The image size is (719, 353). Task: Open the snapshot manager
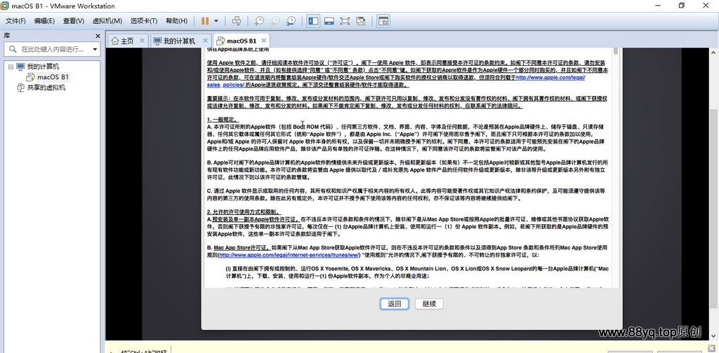click(x=291, y=21)
